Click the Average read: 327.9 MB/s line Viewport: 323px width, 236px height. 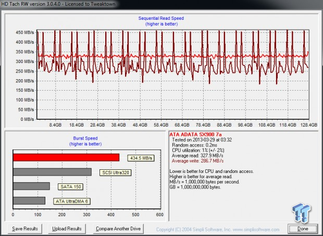[x=197, y=155]
